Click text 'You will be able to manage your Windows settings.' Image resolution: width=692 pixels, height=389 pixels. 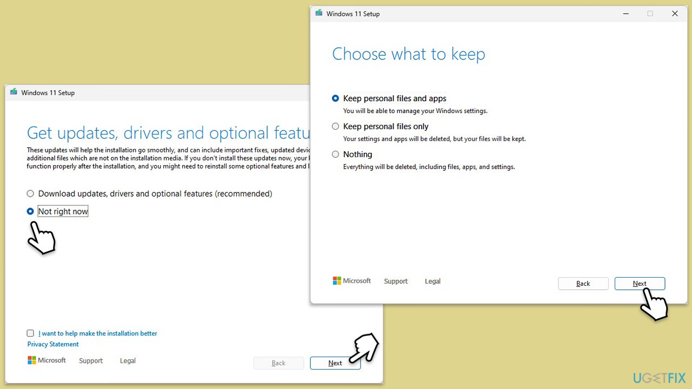point(415,111)
